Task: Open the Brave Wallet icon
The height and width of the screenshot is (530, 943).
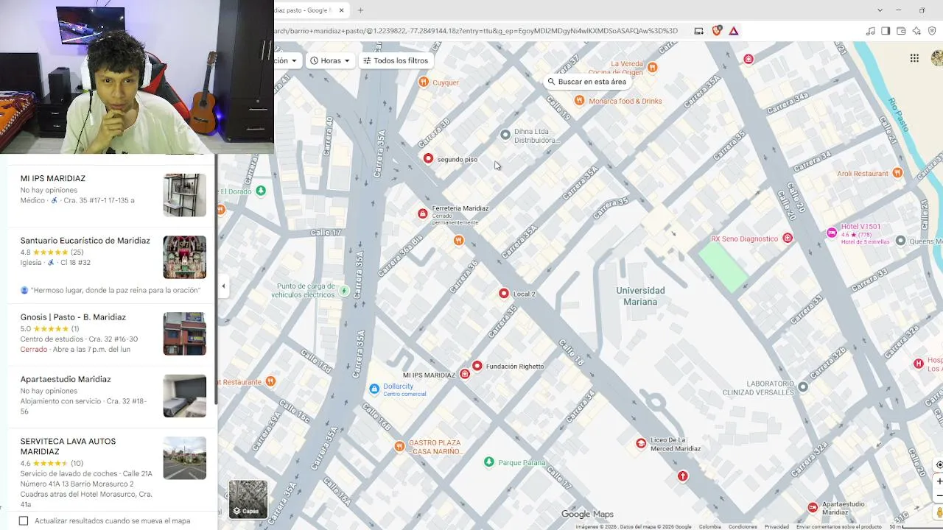Action: pos(901,31)
